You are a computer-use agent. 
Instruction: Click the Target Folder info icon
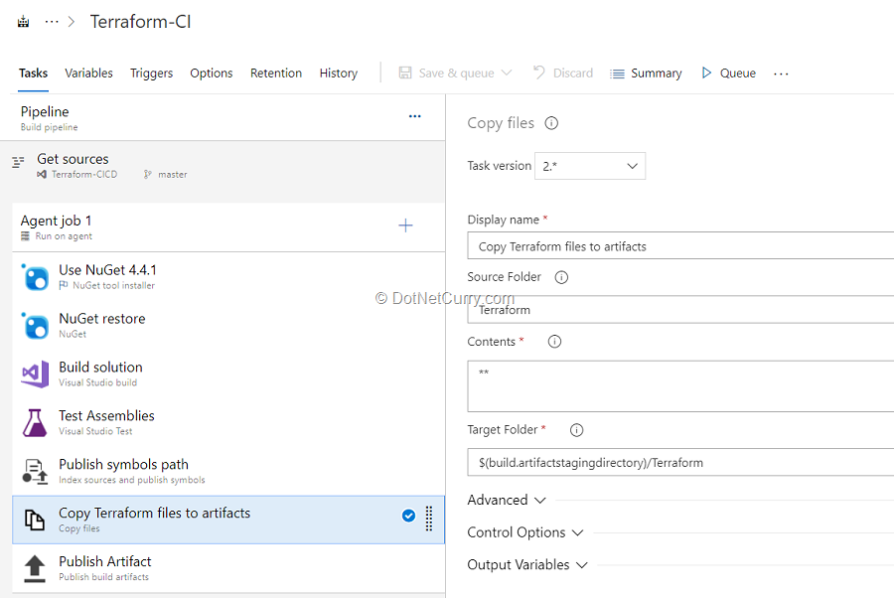pyautogui.click(x=576, y=430)
